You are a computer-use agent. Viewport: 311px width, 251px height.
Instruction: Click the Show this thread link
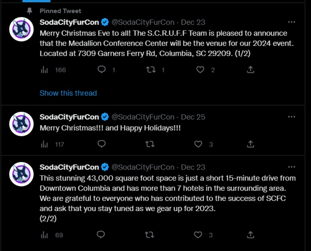pyautogui.click(x=68, y=93)
